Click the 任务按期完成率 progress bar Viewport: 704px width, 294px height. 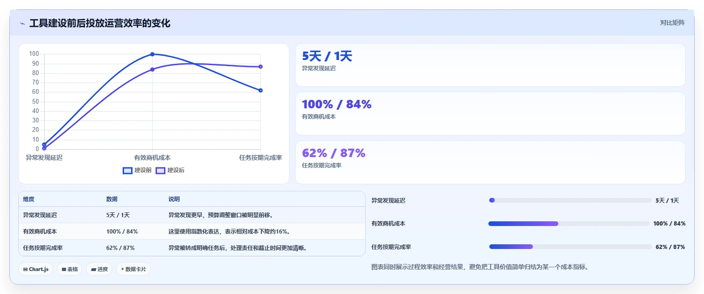pos(570,247)
